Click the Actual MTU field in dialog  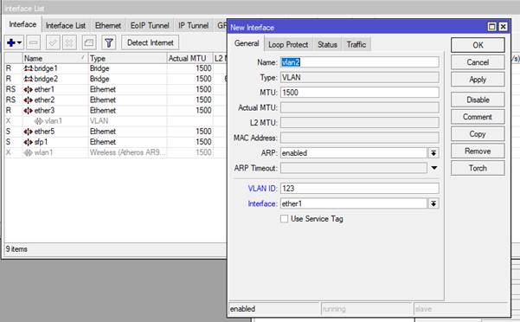(x=360, y=108)
